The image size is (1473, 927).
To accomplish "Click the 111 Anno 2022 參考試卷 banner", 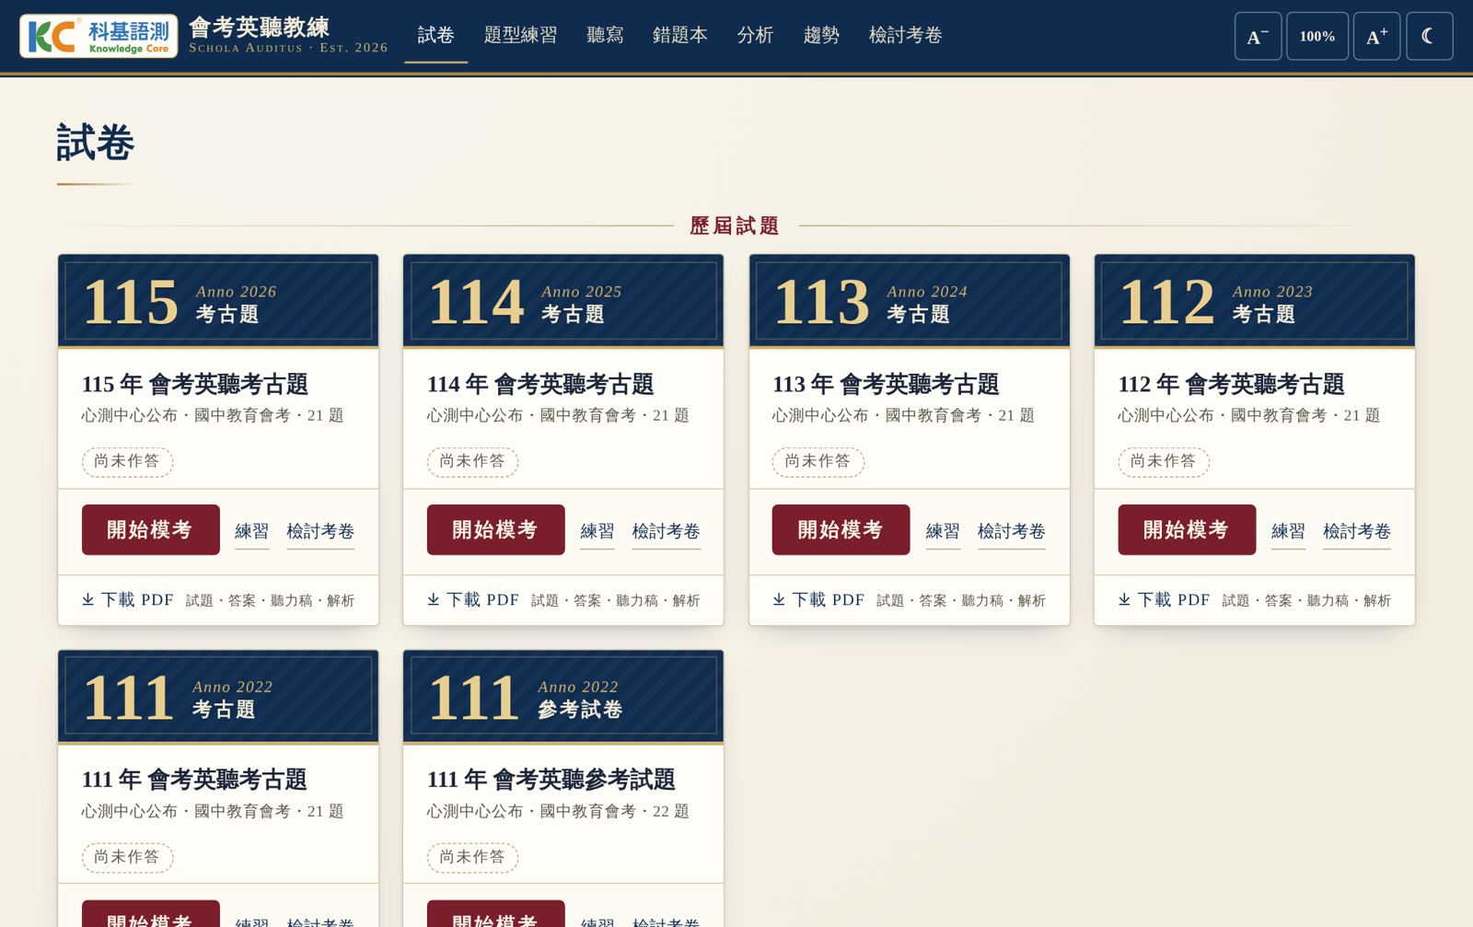I will 563,697.
